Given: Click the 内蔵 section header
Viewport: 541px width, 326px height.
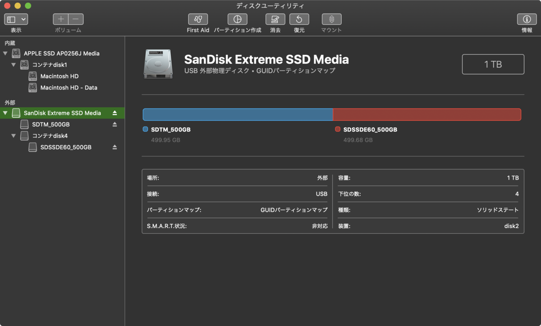Looking at the screenshot, I should coord(9,43).
